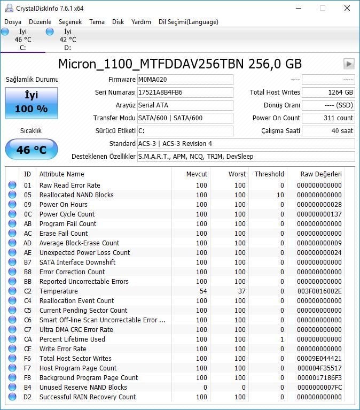Click status orb for Ultra DMA CRC Error Rate
Screen dimensions: 360x410
[x=12, y=329]
